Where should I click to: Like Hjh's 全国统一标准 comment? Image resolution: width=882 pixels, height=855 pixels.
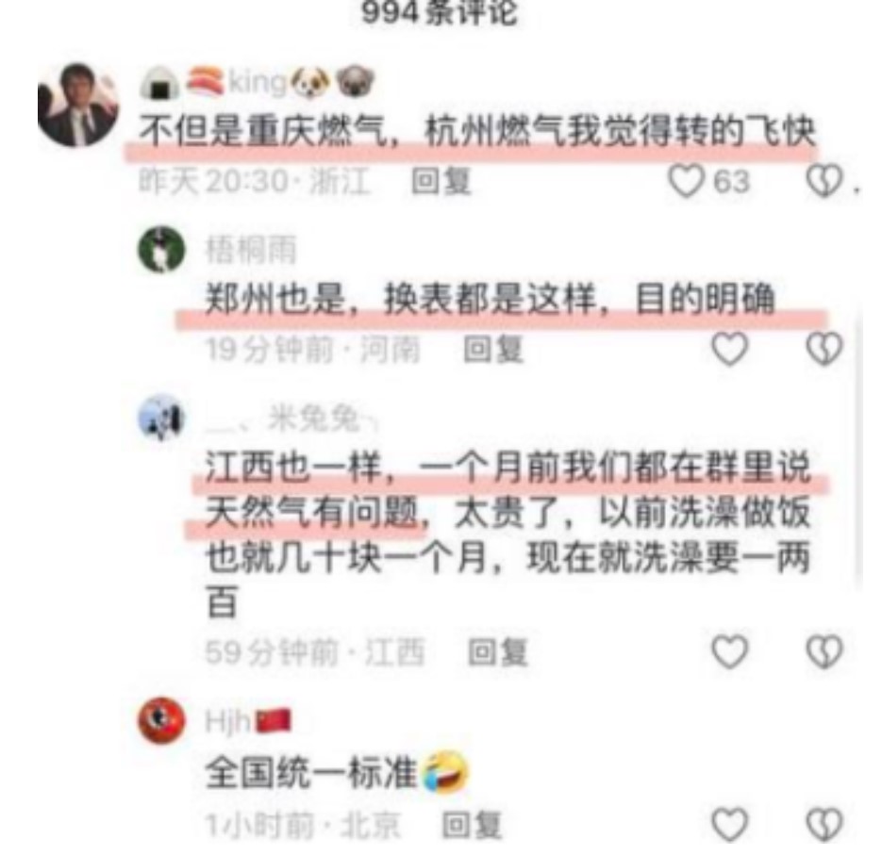pyautogui.click(x=729, y=825)
